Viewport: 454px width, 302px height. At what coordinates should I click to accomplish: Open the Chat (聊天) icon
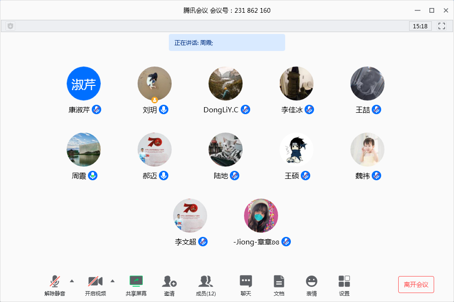(246, 282)
